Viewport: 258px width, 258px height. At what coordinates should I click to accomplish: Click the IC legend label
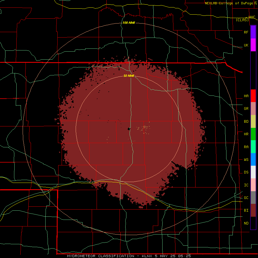click(246, 185)
